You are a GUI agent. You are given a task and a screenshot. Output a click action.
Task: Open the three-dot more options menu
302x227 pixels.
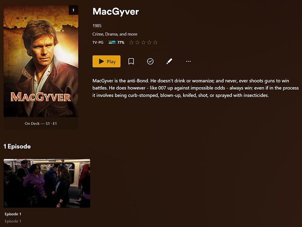click(x=188, y=61)
